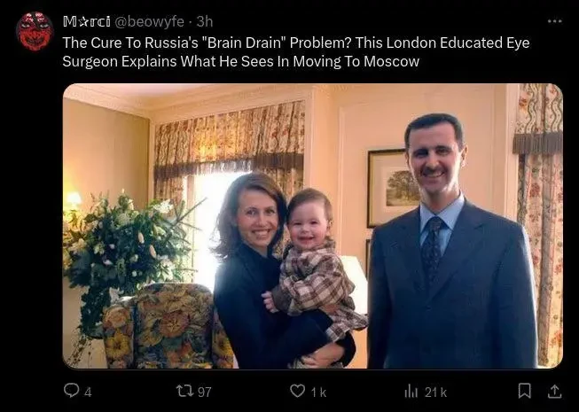The image size is (579, 412).
Task: Click the reply count of 4
Action: point(88,392)
